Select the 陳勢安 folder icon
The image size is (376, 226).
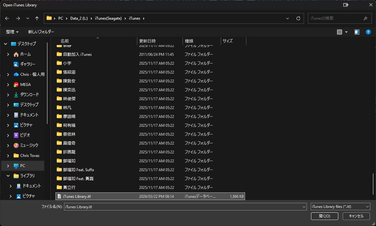(x=59, y=81)
